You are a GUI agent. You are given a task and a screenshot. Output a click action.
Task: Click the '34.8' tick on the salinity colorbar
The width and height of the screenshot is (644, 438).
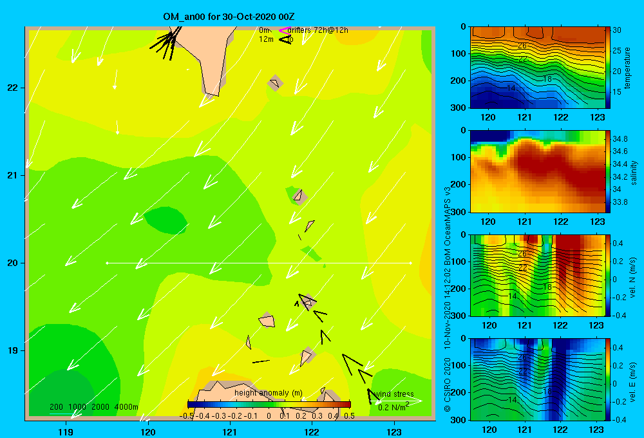620,139
